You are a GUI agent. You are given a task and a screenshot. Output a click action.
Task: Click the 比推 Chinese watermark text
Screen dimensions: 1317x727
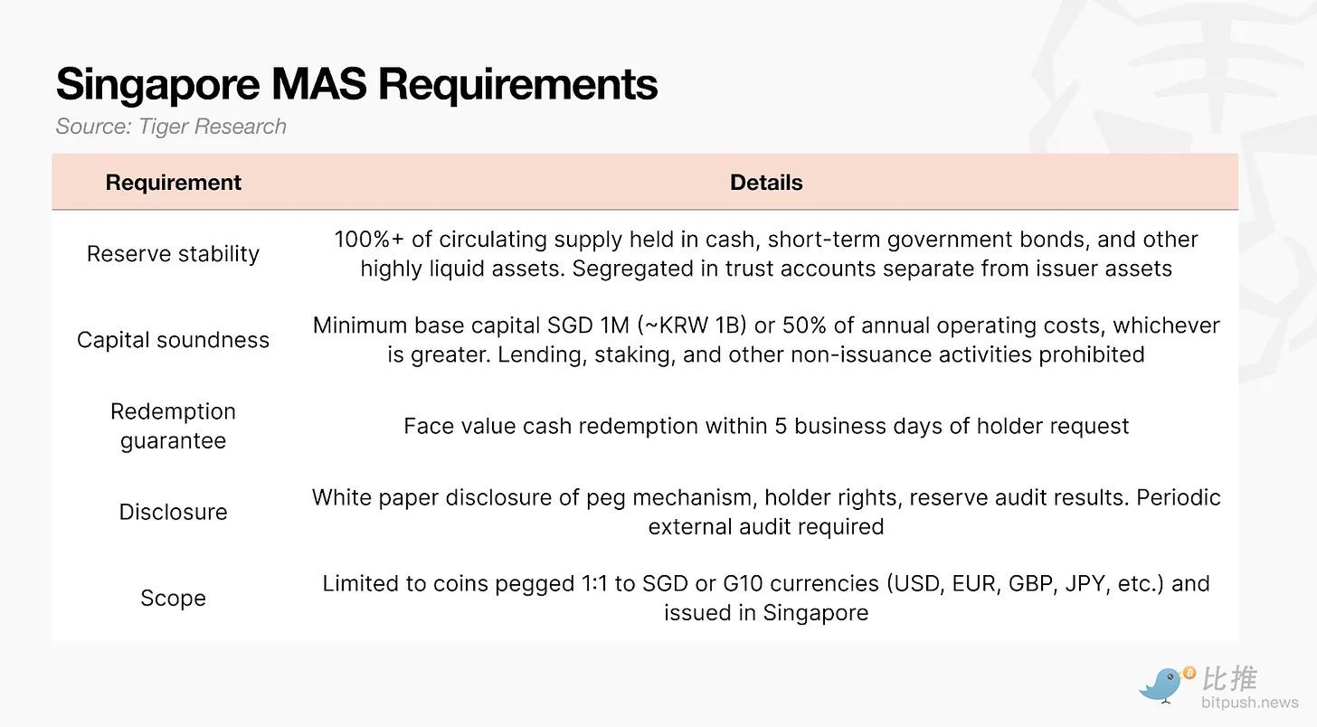[1229, 677]
